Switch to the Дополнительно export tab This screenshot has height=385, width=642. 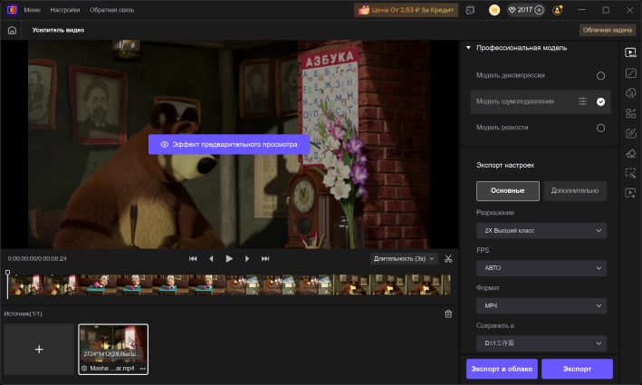pyautogui.click(x=575, y=191)
